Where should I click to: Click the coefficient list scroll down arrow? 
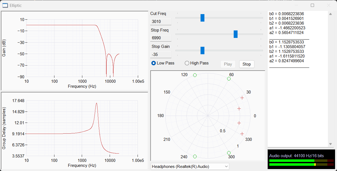331,144
